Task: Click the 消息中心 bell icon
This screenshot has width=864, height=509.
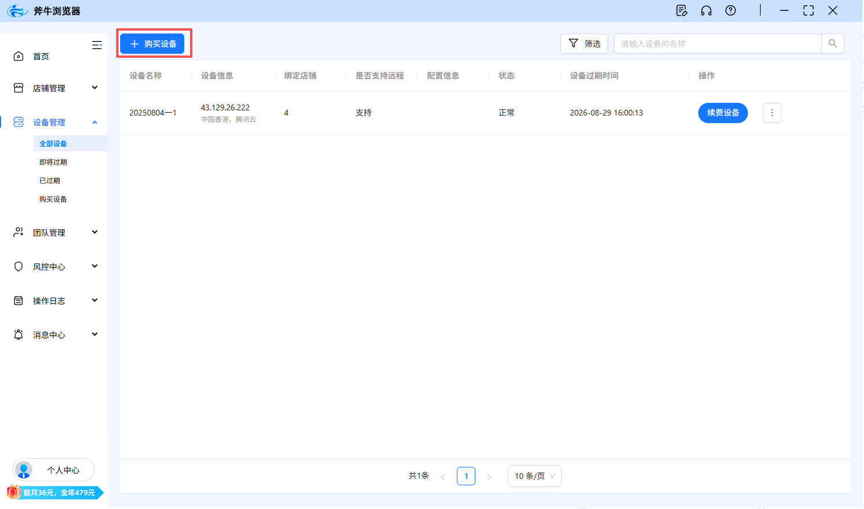Action: click(x=17, y=334)
